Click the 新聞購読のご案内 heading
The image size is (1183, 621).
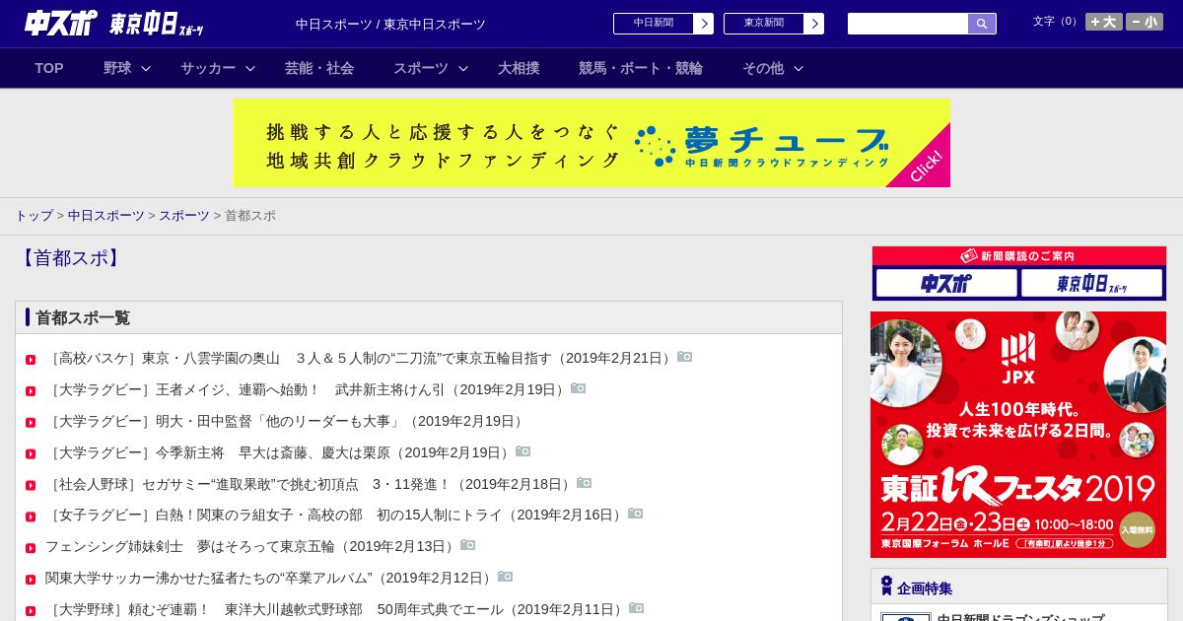click(1018, 256)
